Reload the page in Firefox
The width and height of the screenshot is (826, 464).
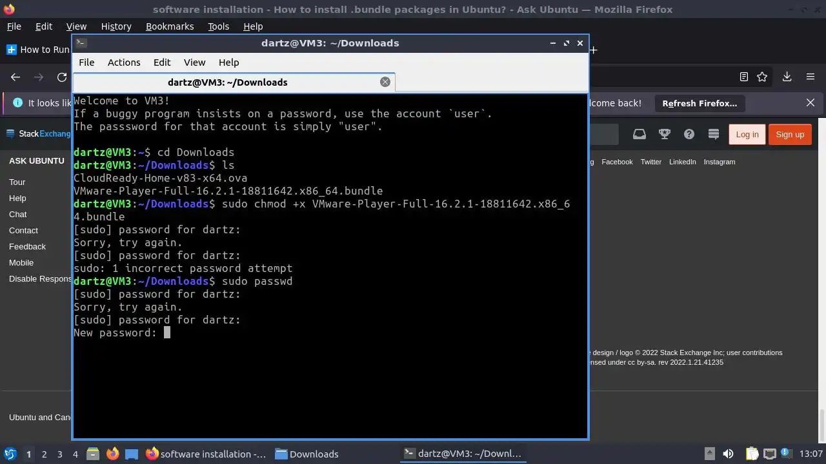click(62, 77)
